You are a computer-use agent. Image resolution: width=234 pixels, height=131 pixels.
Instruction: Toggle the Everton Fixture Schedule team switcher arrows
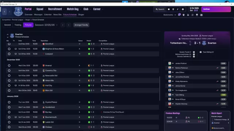tap(8, 36)
